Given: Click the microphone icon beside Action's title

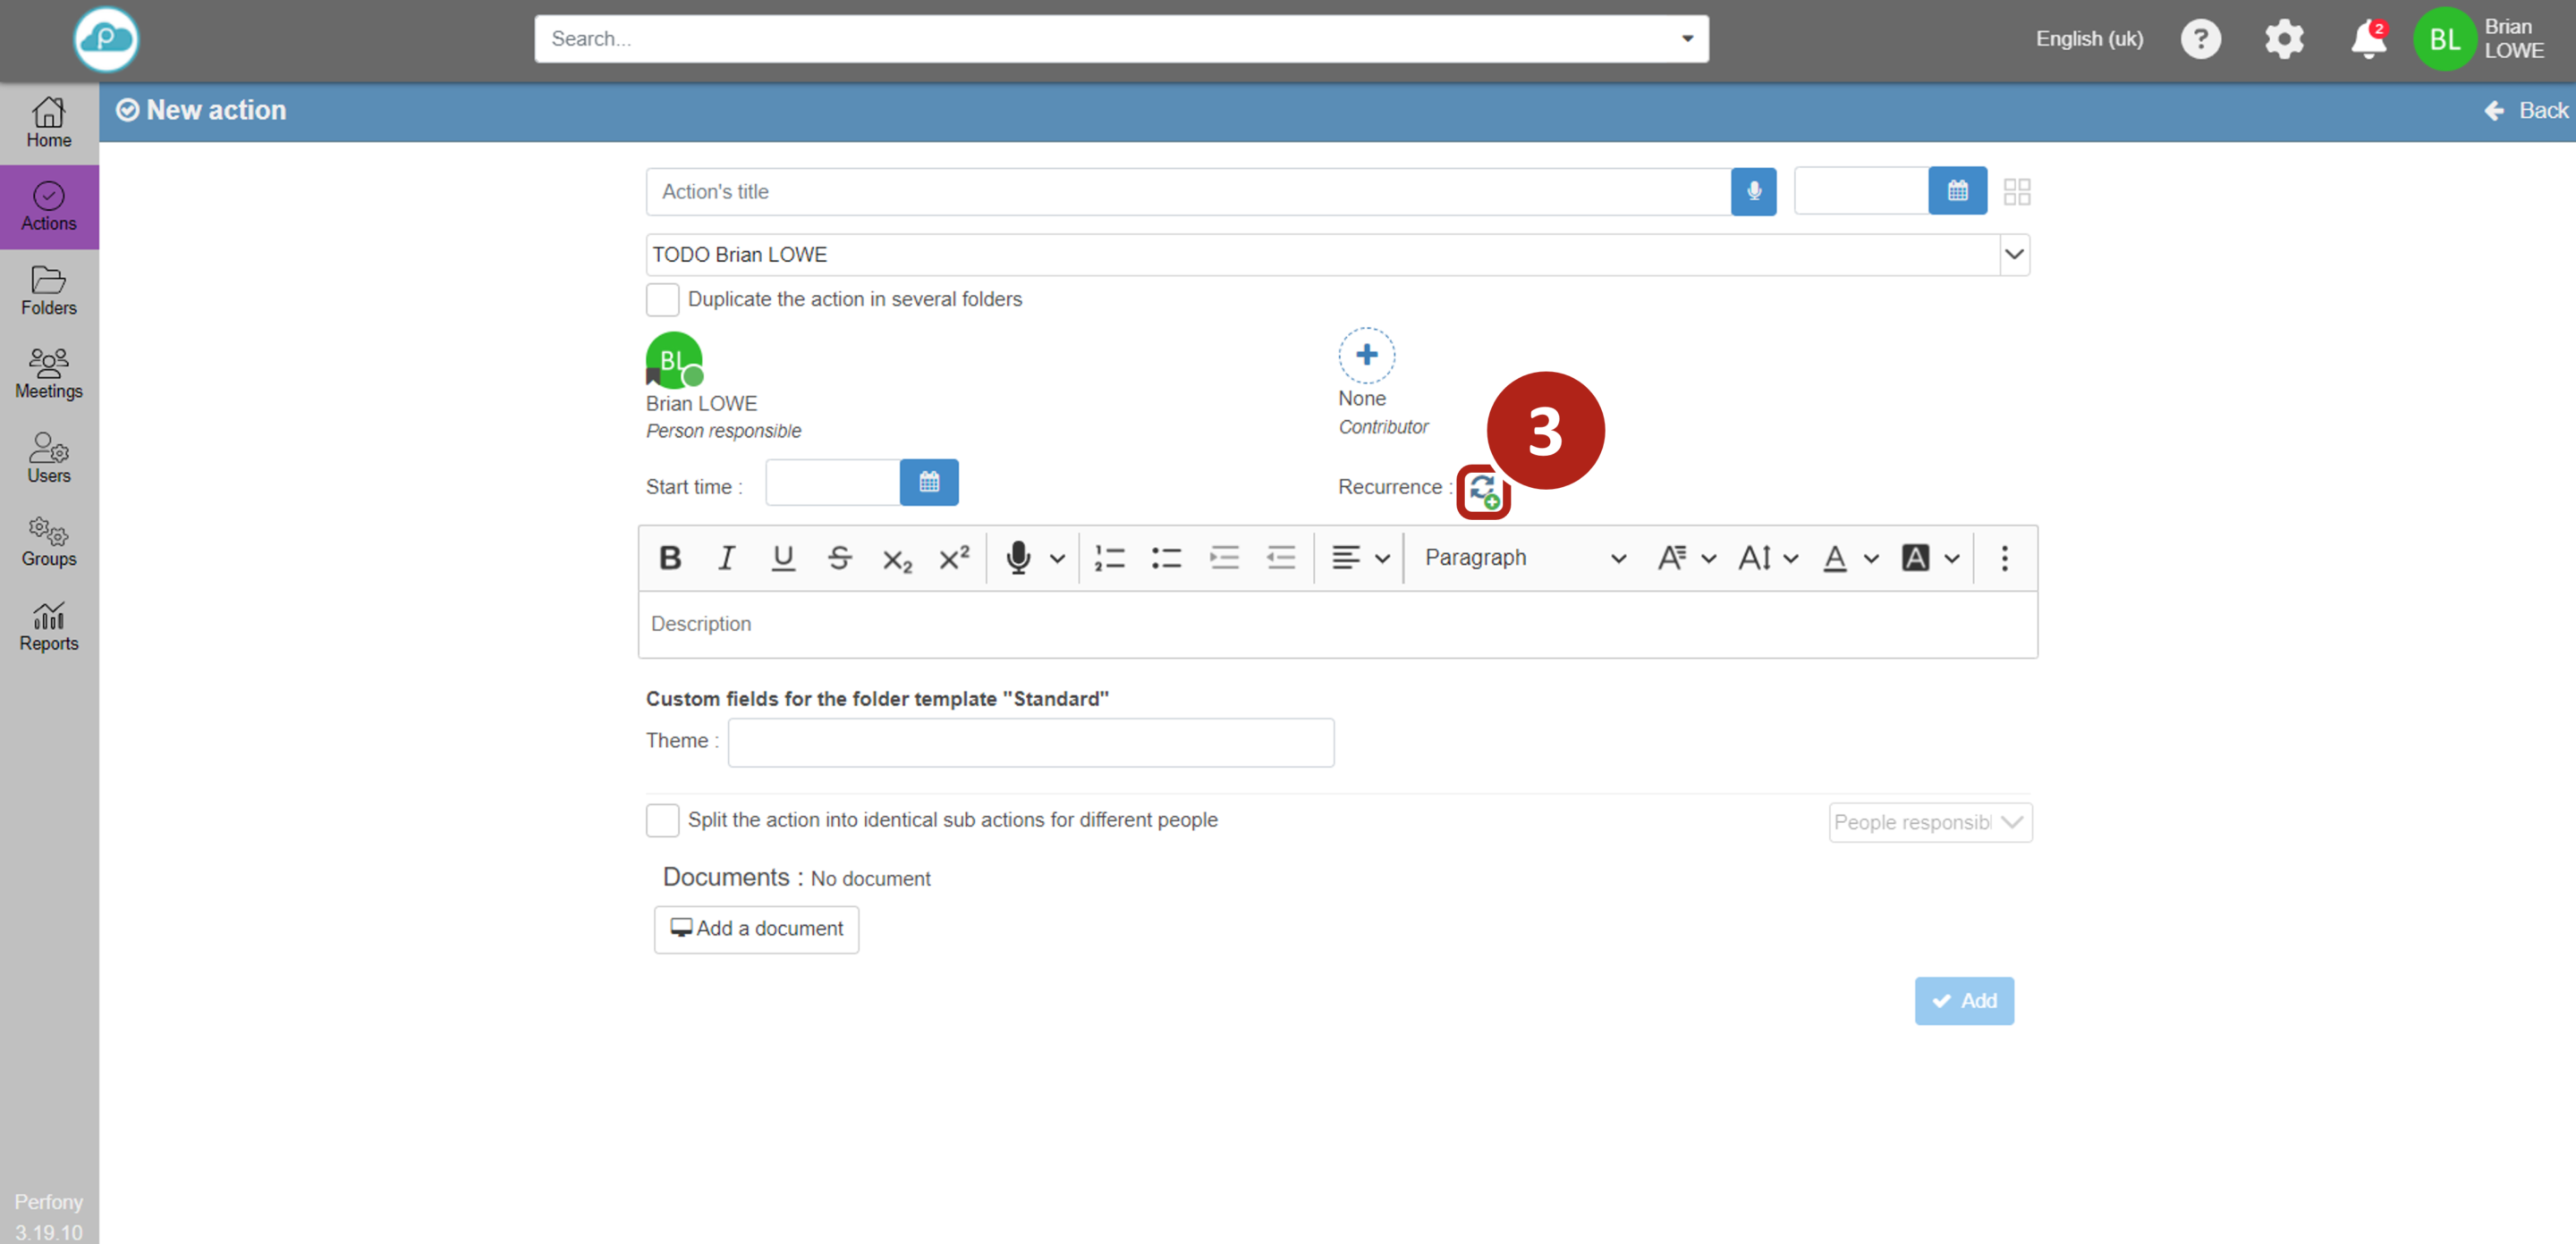Looking at the screenshot, I should click(x=1753, y=191).
